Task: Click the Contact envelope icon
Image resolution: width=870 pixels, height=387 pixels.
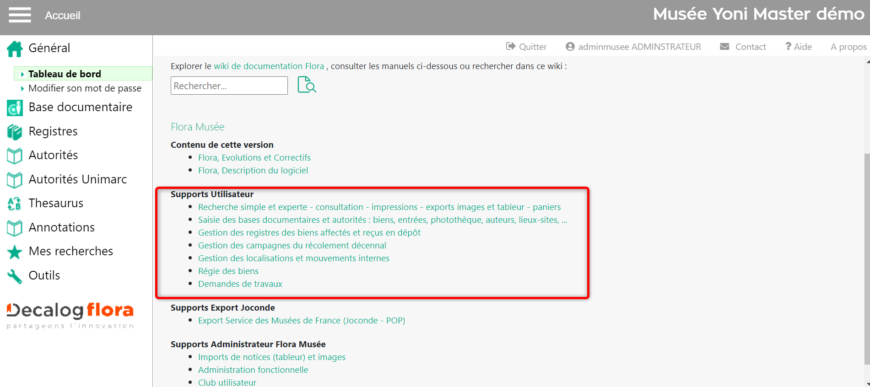Action: tap(724, 47)
